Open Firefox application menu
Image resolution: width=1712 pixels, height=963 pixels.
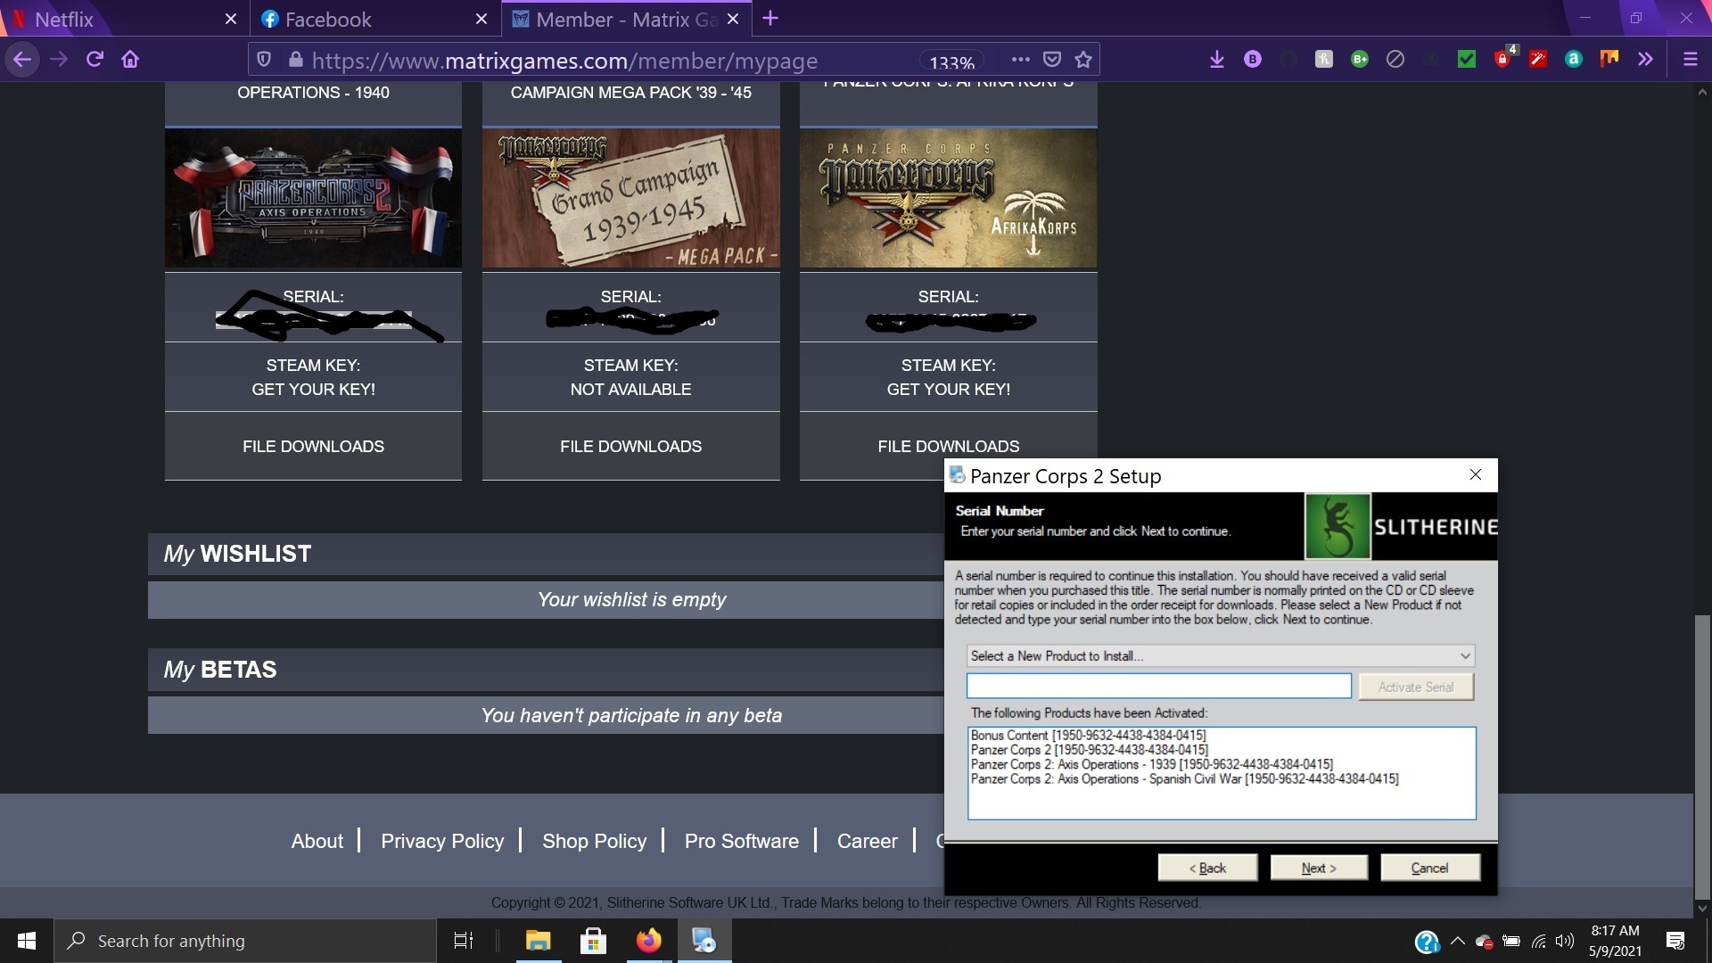tap(1690, 59)
